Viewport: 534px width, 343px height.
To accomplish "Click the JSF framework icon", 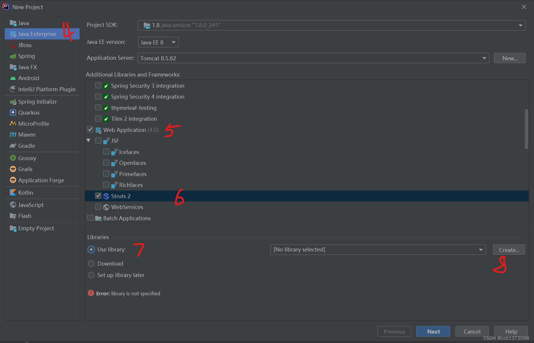I will 106,141.
